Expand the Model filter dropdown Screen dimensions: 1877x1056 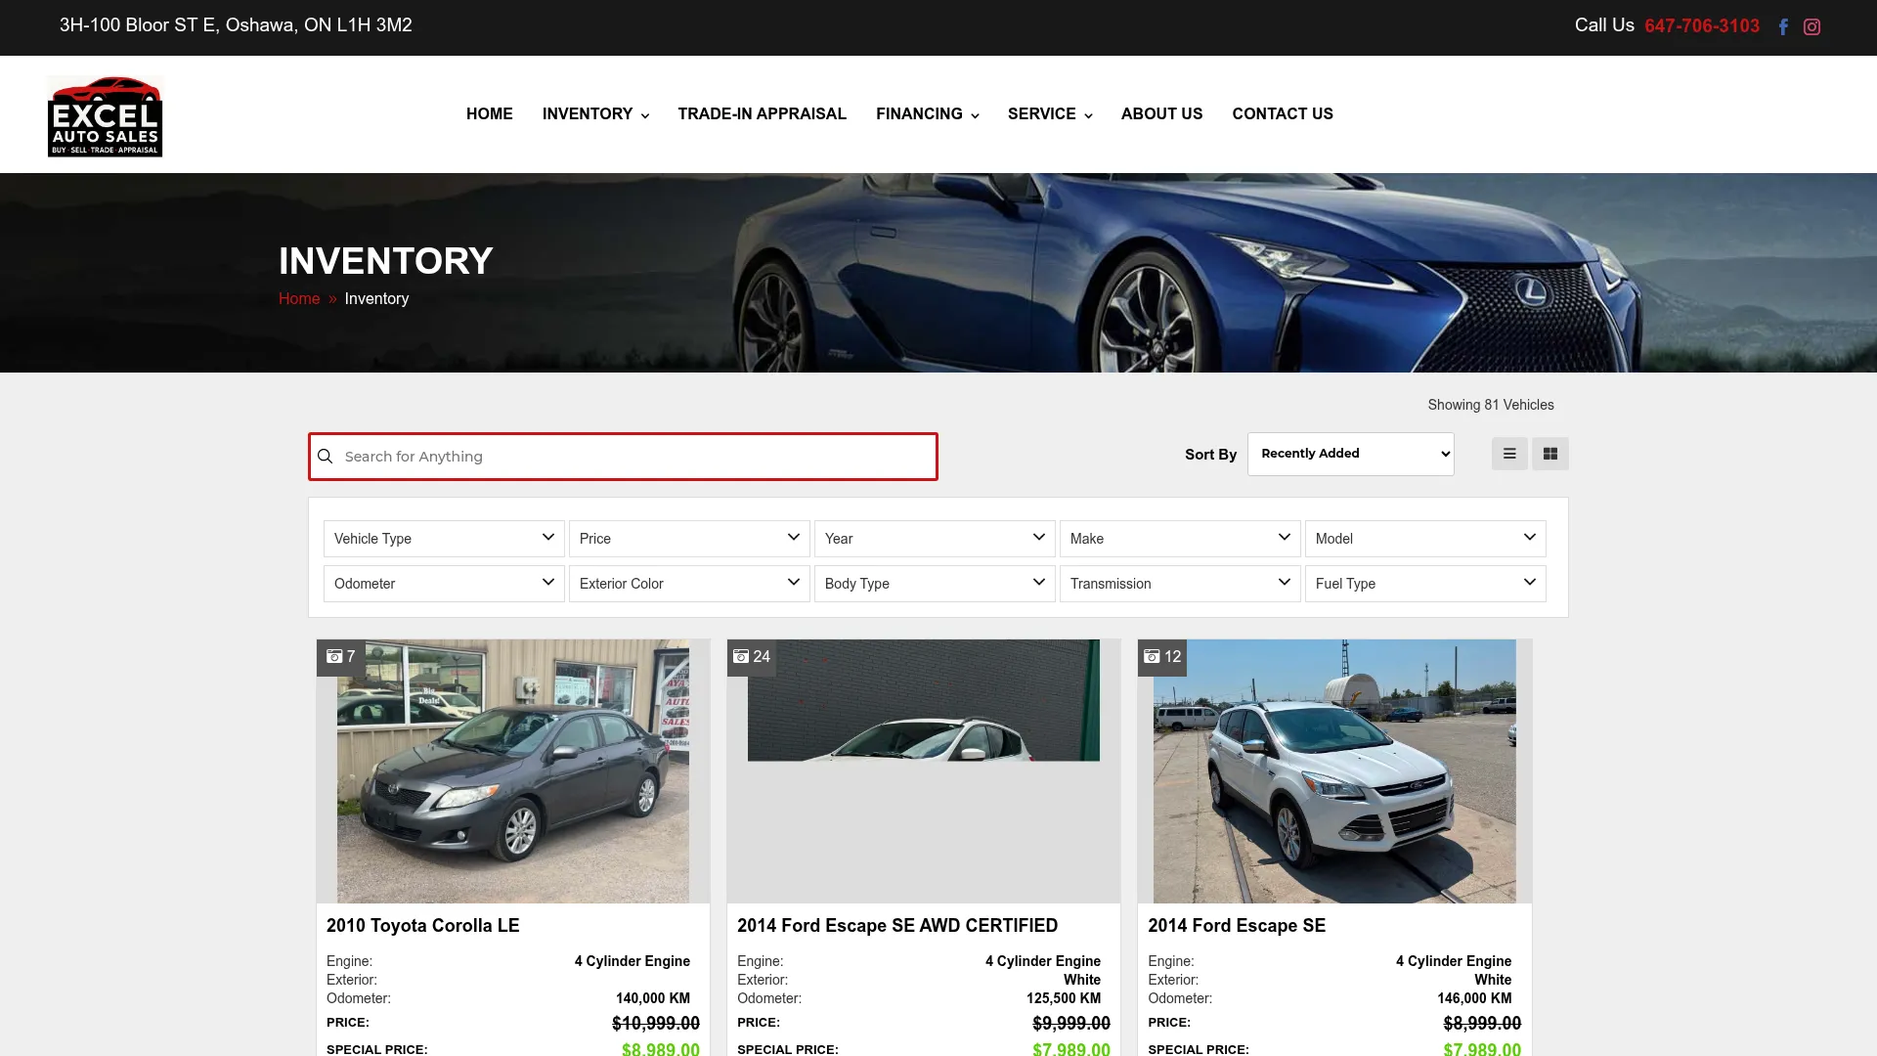point(1425,539)
